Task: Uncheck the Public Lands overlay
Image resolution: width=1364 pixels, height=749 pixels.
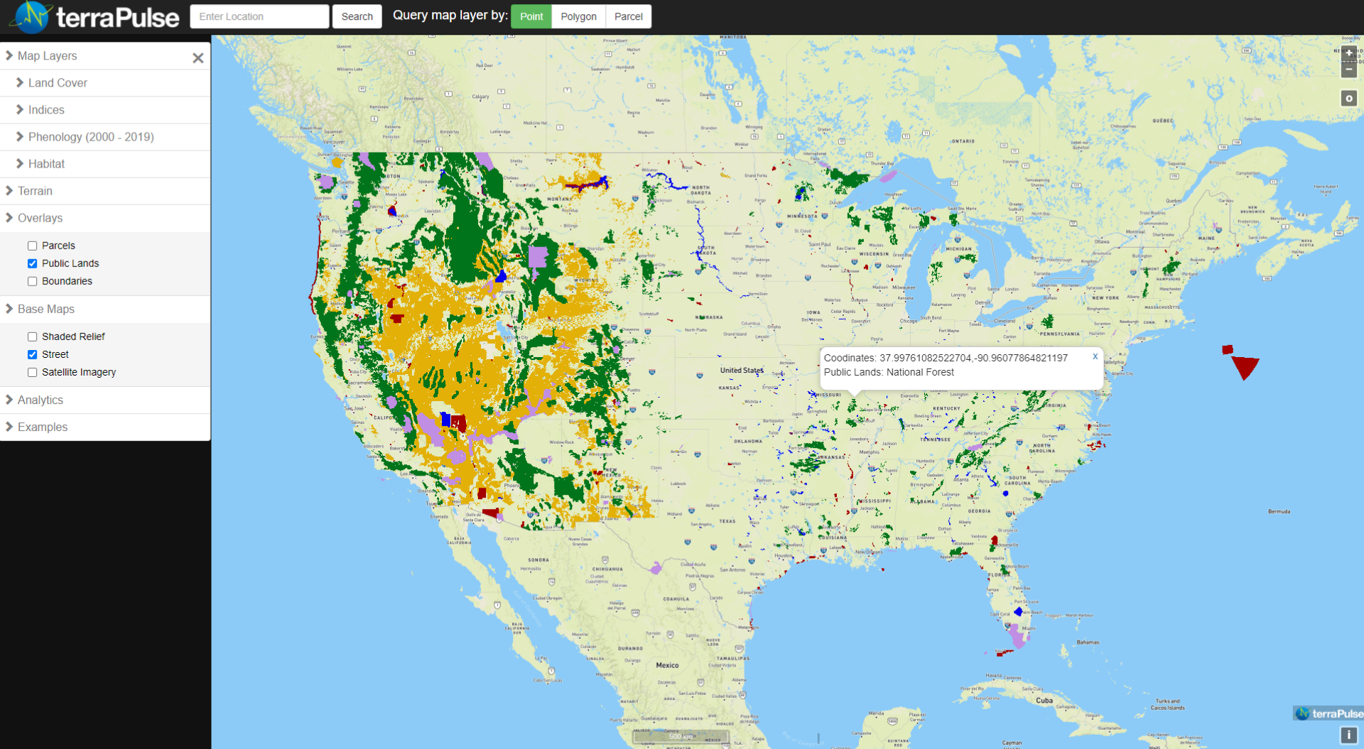Action: click(x=32, y=263)
